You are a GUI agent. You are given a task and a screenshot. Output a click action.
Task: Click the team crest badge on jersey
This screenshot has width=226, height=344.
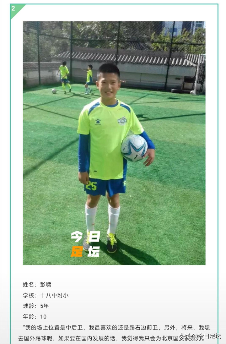pos(122,121)
